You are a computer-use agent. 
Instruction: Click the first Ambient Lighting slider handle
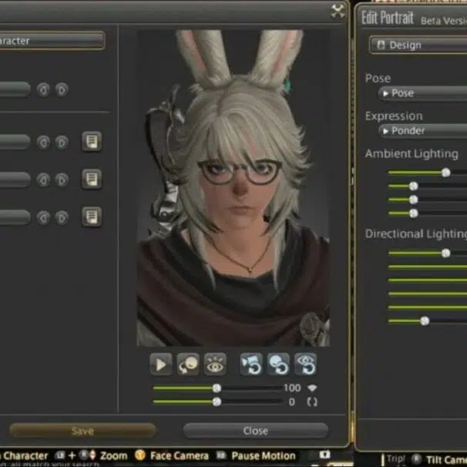click(445, 173)
